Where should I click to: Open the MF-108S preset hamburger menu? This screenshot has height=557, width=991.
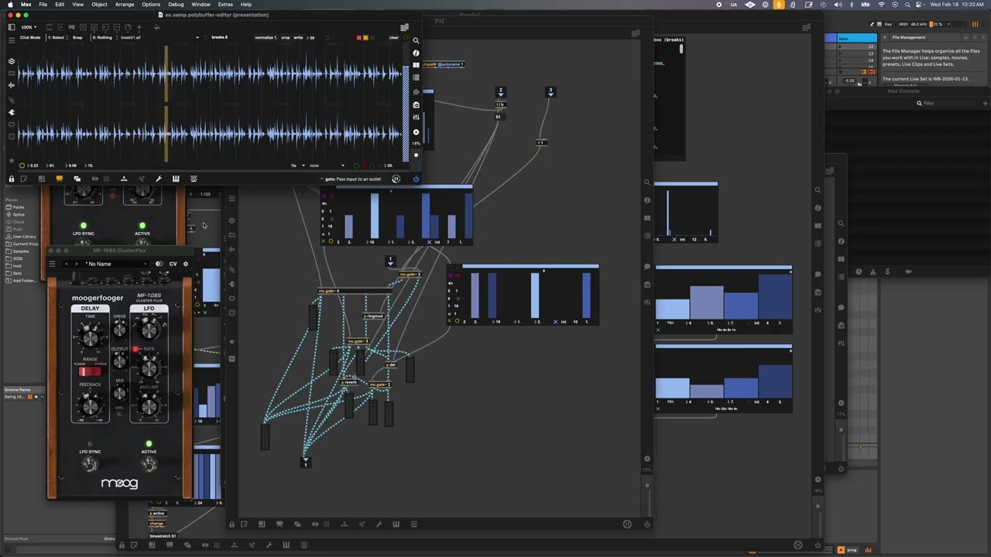[52, 264]
